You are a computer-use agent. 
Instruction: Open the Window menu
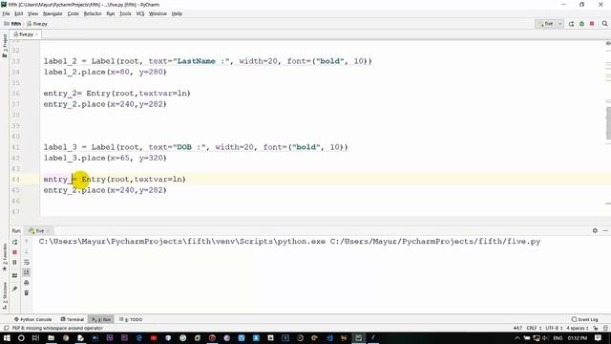tap(158, 13)
